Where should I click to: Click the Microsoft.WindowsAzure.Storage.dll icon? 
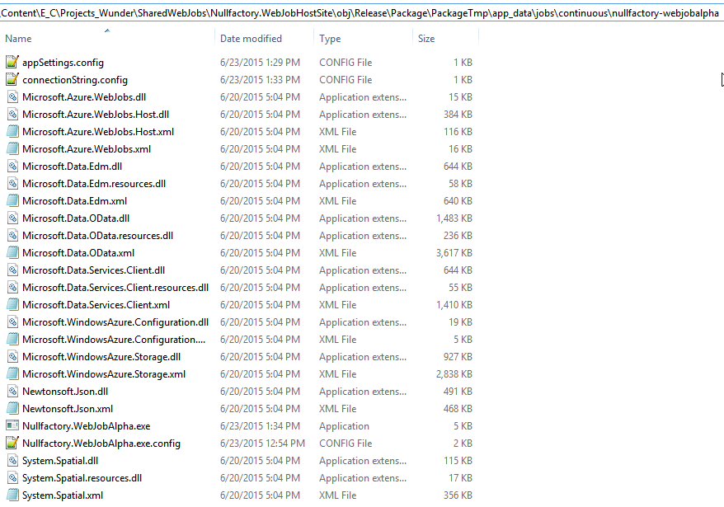click(12, 356)
